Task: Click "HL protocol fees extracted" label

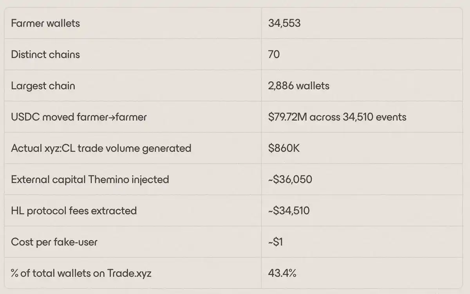Action: 74,211
